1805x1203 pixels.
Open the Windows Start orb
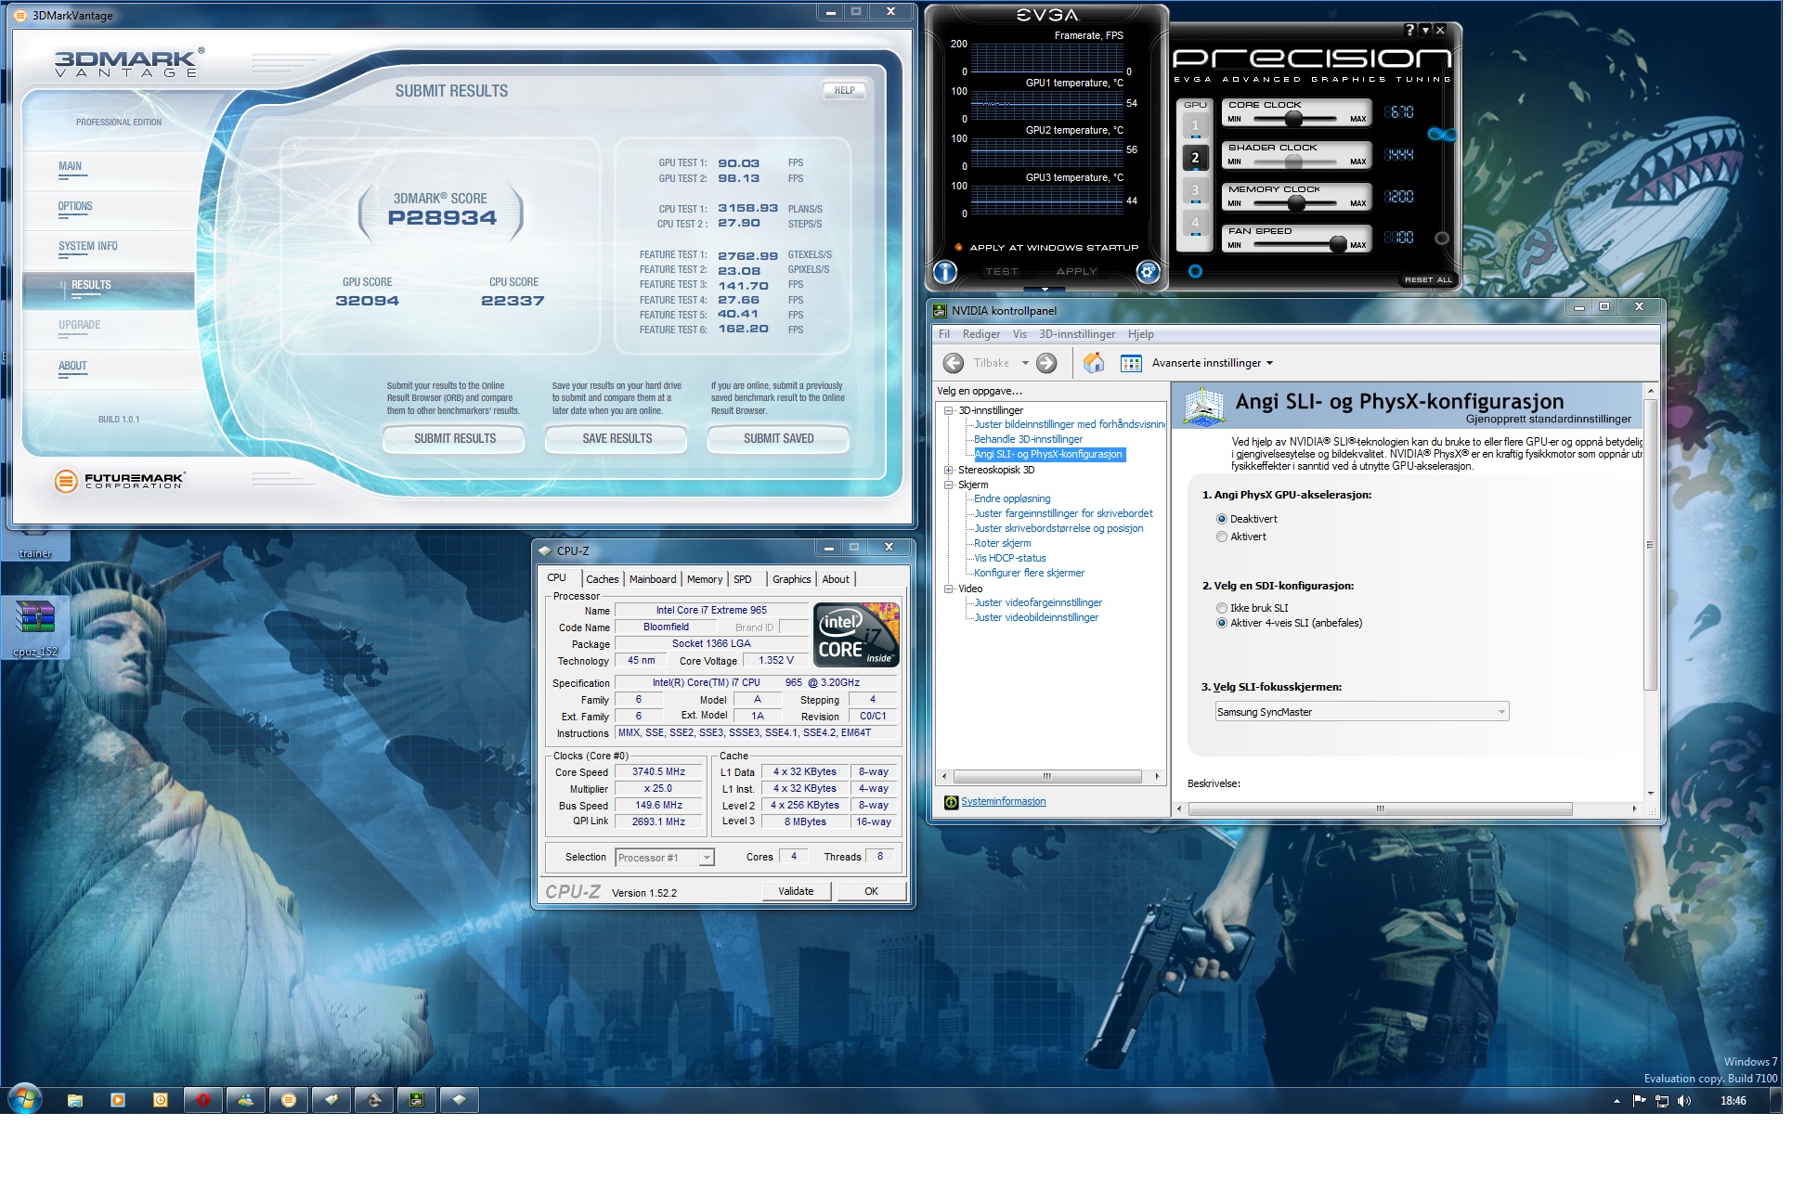tap(25, 1101)
